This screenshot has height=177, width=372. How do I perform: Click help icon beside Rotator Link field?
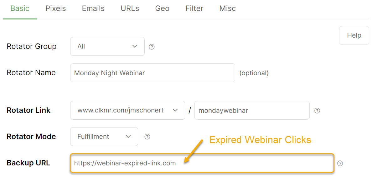317,111
